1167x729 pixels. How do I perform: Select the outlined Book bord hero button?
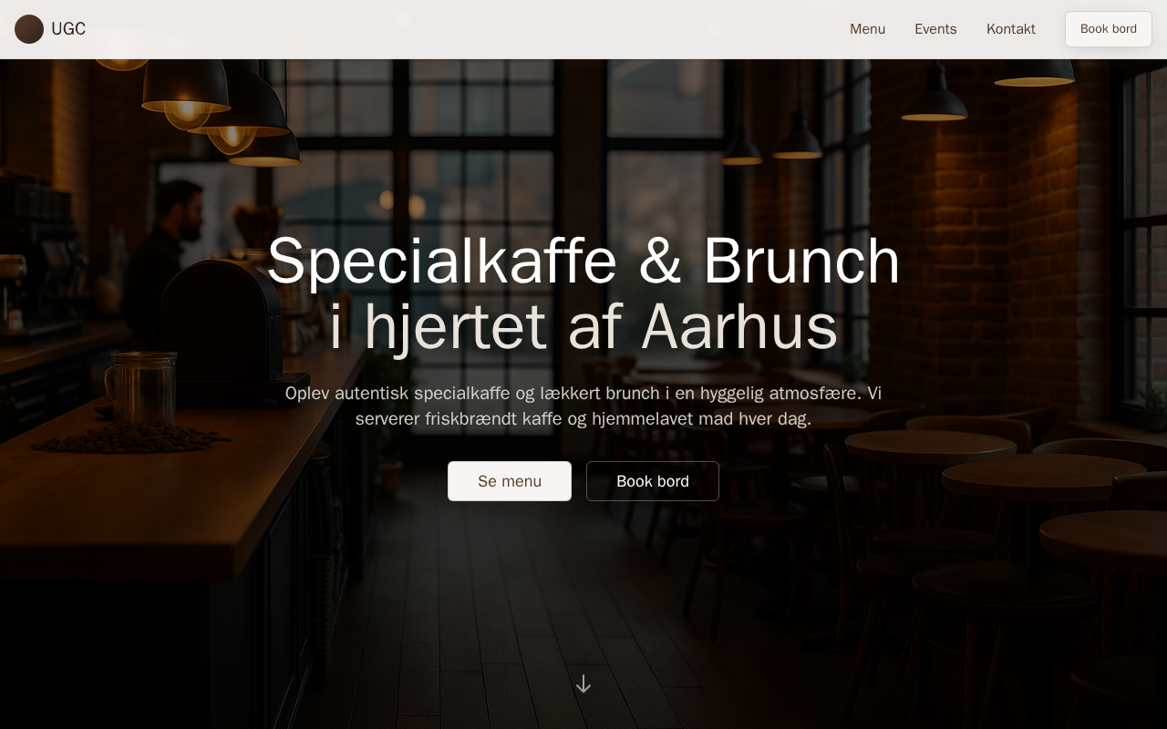coord(653,481)
